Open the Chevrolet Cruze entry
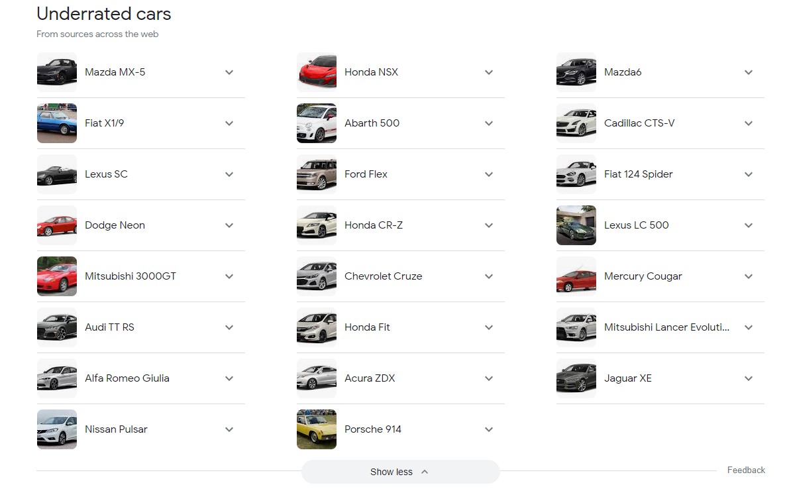This screenshot has width=787, height=493. pos(383,276)
